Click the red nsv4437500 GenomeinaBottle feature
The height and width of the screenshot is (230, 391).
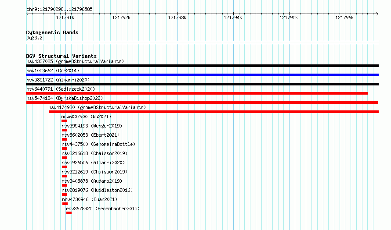click(64, 149)
